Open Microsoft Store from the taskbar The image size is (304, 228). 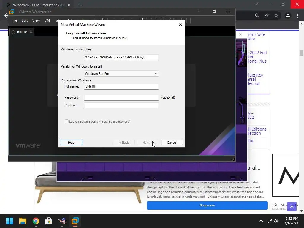49,221
